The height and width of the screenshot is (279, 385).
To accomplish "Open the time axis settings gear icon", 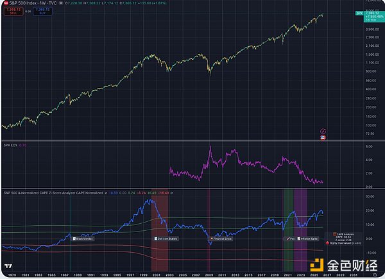I will pyautogui.click(x=375, y=275).
